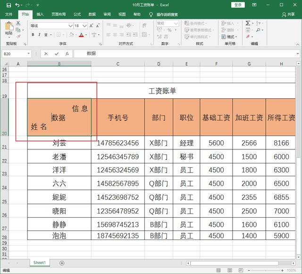Image resolution: width=302 pixels, height=274 pixels.
Task: Click the ribbon display options icon
Action: (x=254, y=5)
